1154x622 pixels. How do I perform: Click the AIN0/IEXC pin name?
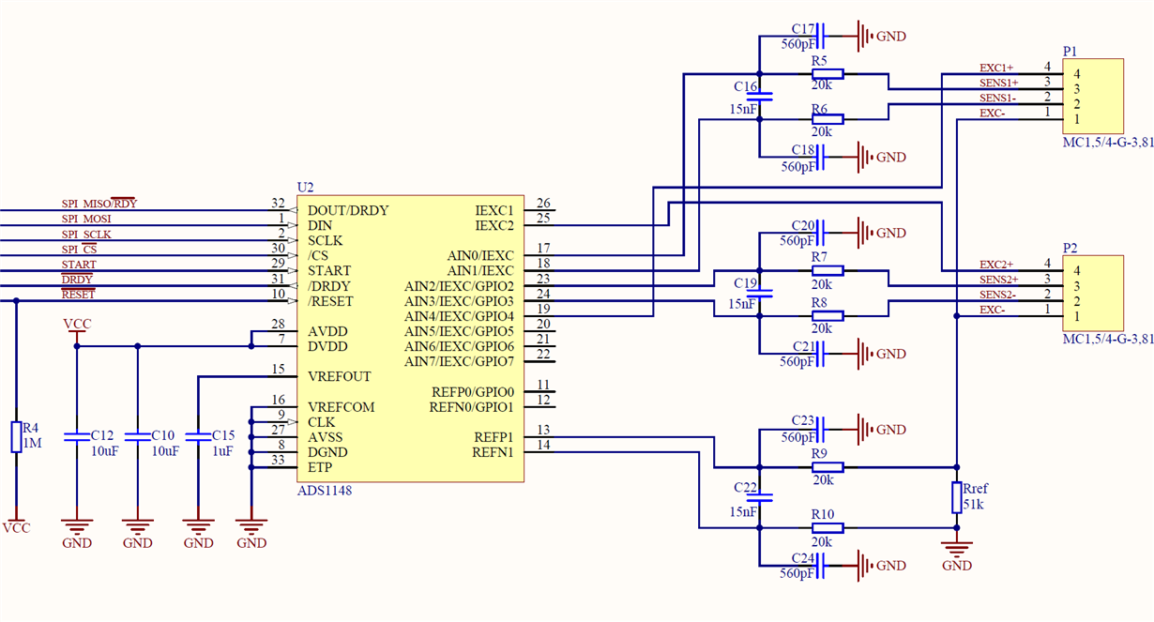[480, 255]
